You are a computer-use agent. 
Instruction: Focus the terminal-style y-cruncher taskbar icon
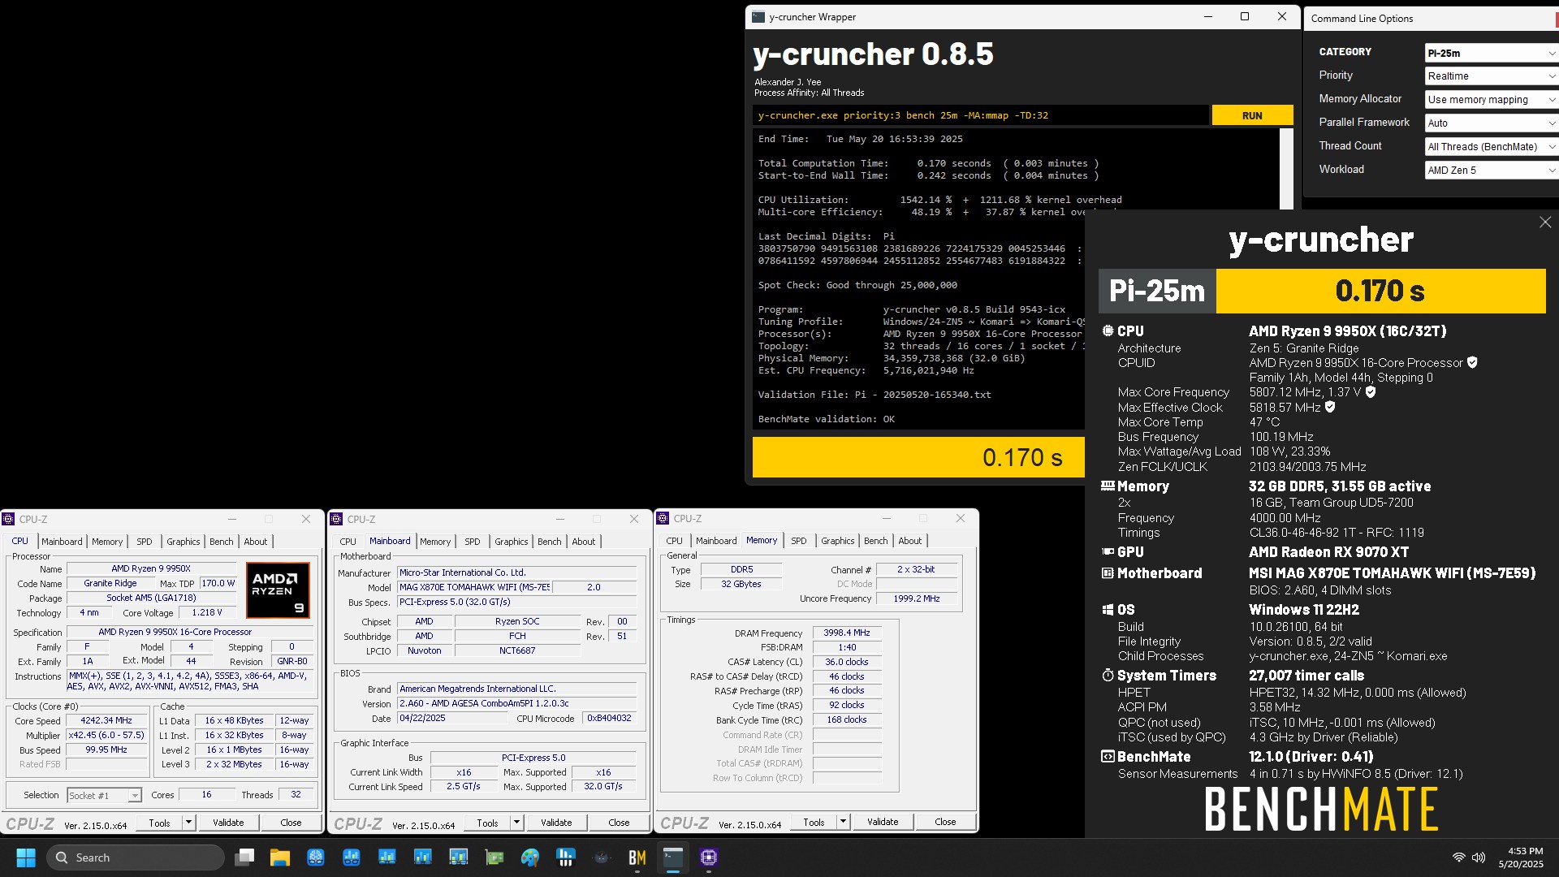673,858
